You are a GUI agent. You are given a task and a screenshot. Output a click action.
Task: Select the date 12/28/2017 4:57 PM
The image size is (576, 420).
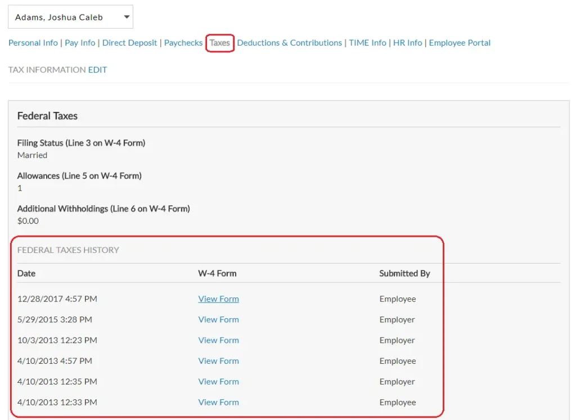57,299
